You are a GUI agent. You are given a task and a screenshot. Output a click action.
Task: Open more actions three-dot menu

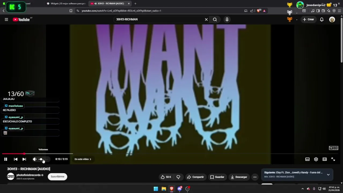[x=255, y=177]
